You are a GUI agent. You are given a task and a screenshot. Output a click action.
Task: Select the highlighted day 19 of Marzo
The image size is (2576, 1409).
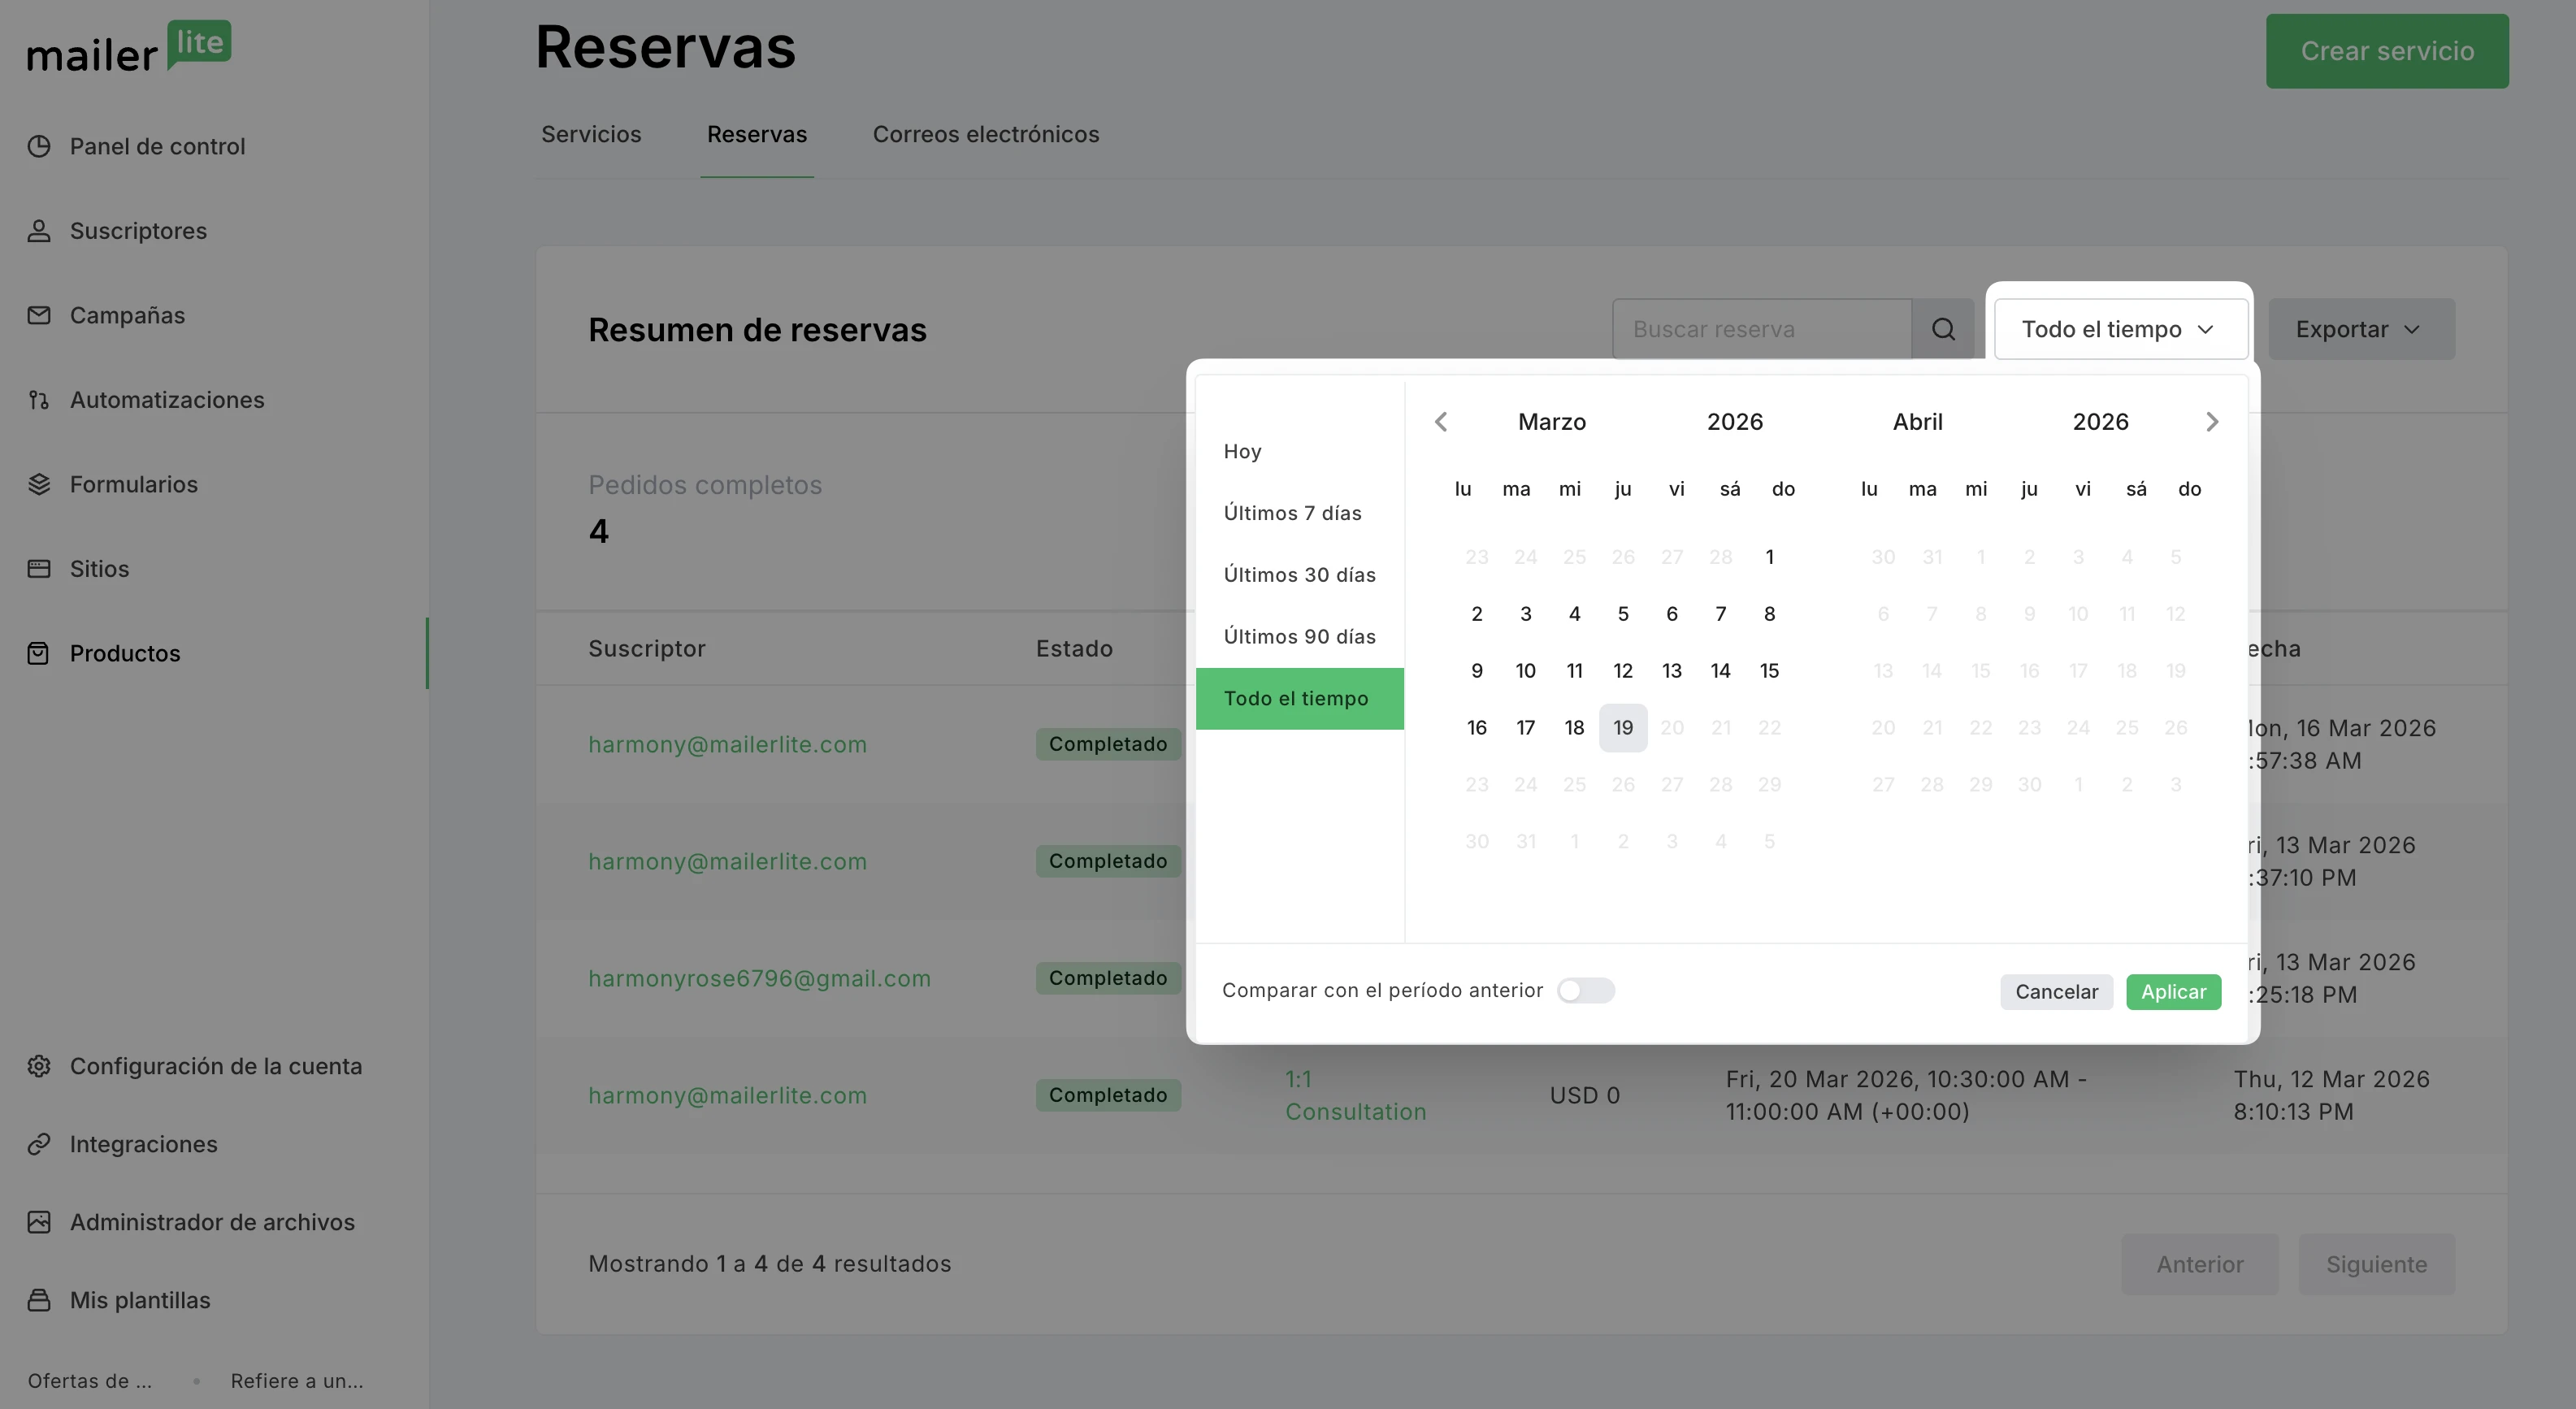pos(1622,728)
